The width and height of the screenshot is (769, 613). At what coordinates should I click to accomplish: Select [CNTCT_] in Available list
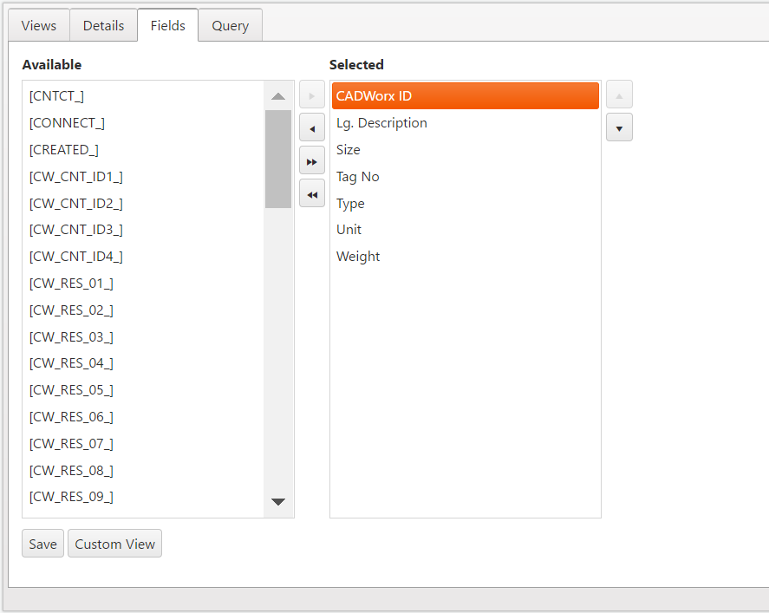point(56,96)
